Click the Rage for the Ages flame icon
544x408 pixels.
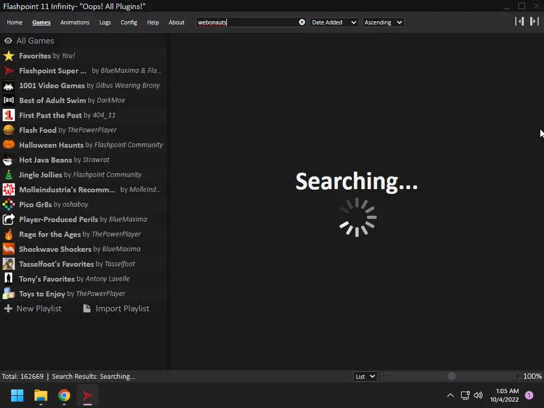point(8,234)
